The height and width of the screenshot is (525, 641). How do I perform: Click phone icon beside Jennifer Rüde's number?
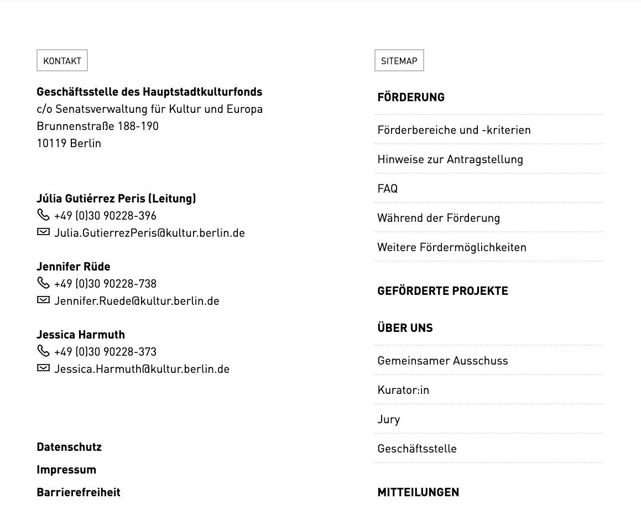click(x=43, y=283)
